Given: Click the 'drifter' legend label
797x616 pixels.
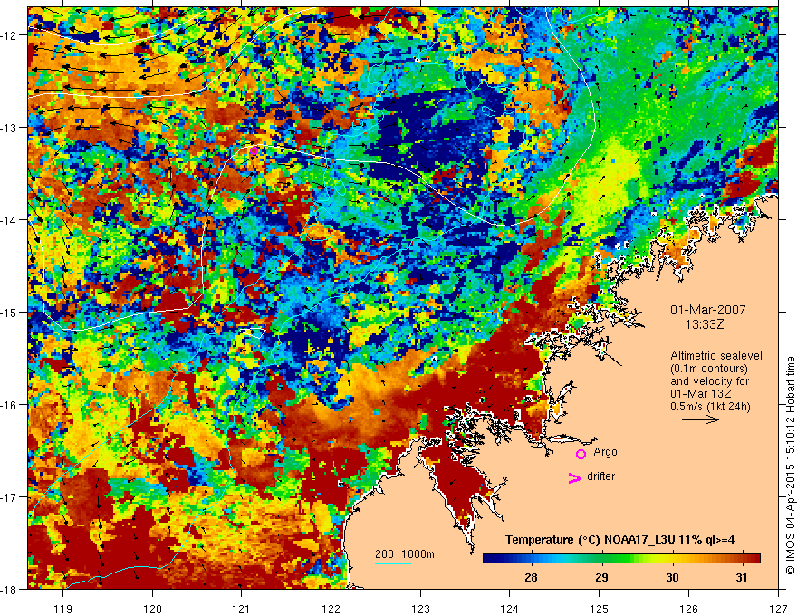Looking at the screenshot, I should click(x=600, y=476).
